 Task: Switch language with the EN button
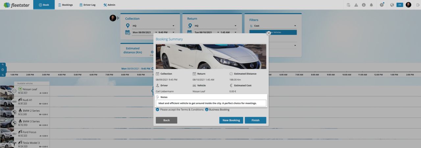tap(400, 5)
